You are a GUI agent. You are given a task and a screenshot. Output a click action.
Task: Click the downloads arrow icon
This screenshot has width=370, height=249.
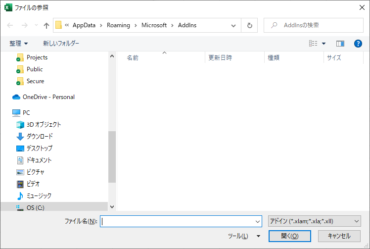pyautogui.click(x=20, y=137)
